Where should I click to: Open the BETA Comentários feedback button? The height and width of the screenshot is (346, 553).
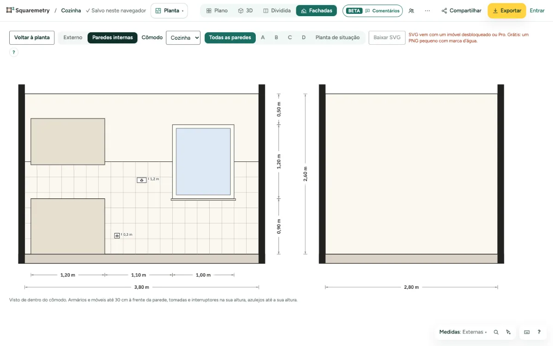tap(372, 11)
